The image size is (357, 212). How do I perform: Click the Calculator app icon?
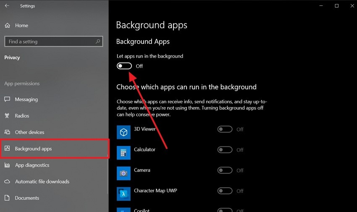(x=123, y=153)
